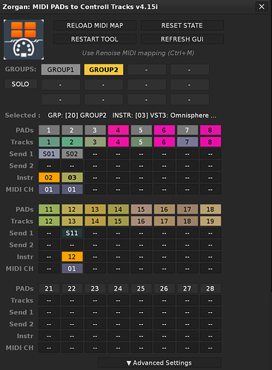Expand Advanced Settings section
Screen dimensions: 272x370
pyautogui.click(x=159, y=363)
